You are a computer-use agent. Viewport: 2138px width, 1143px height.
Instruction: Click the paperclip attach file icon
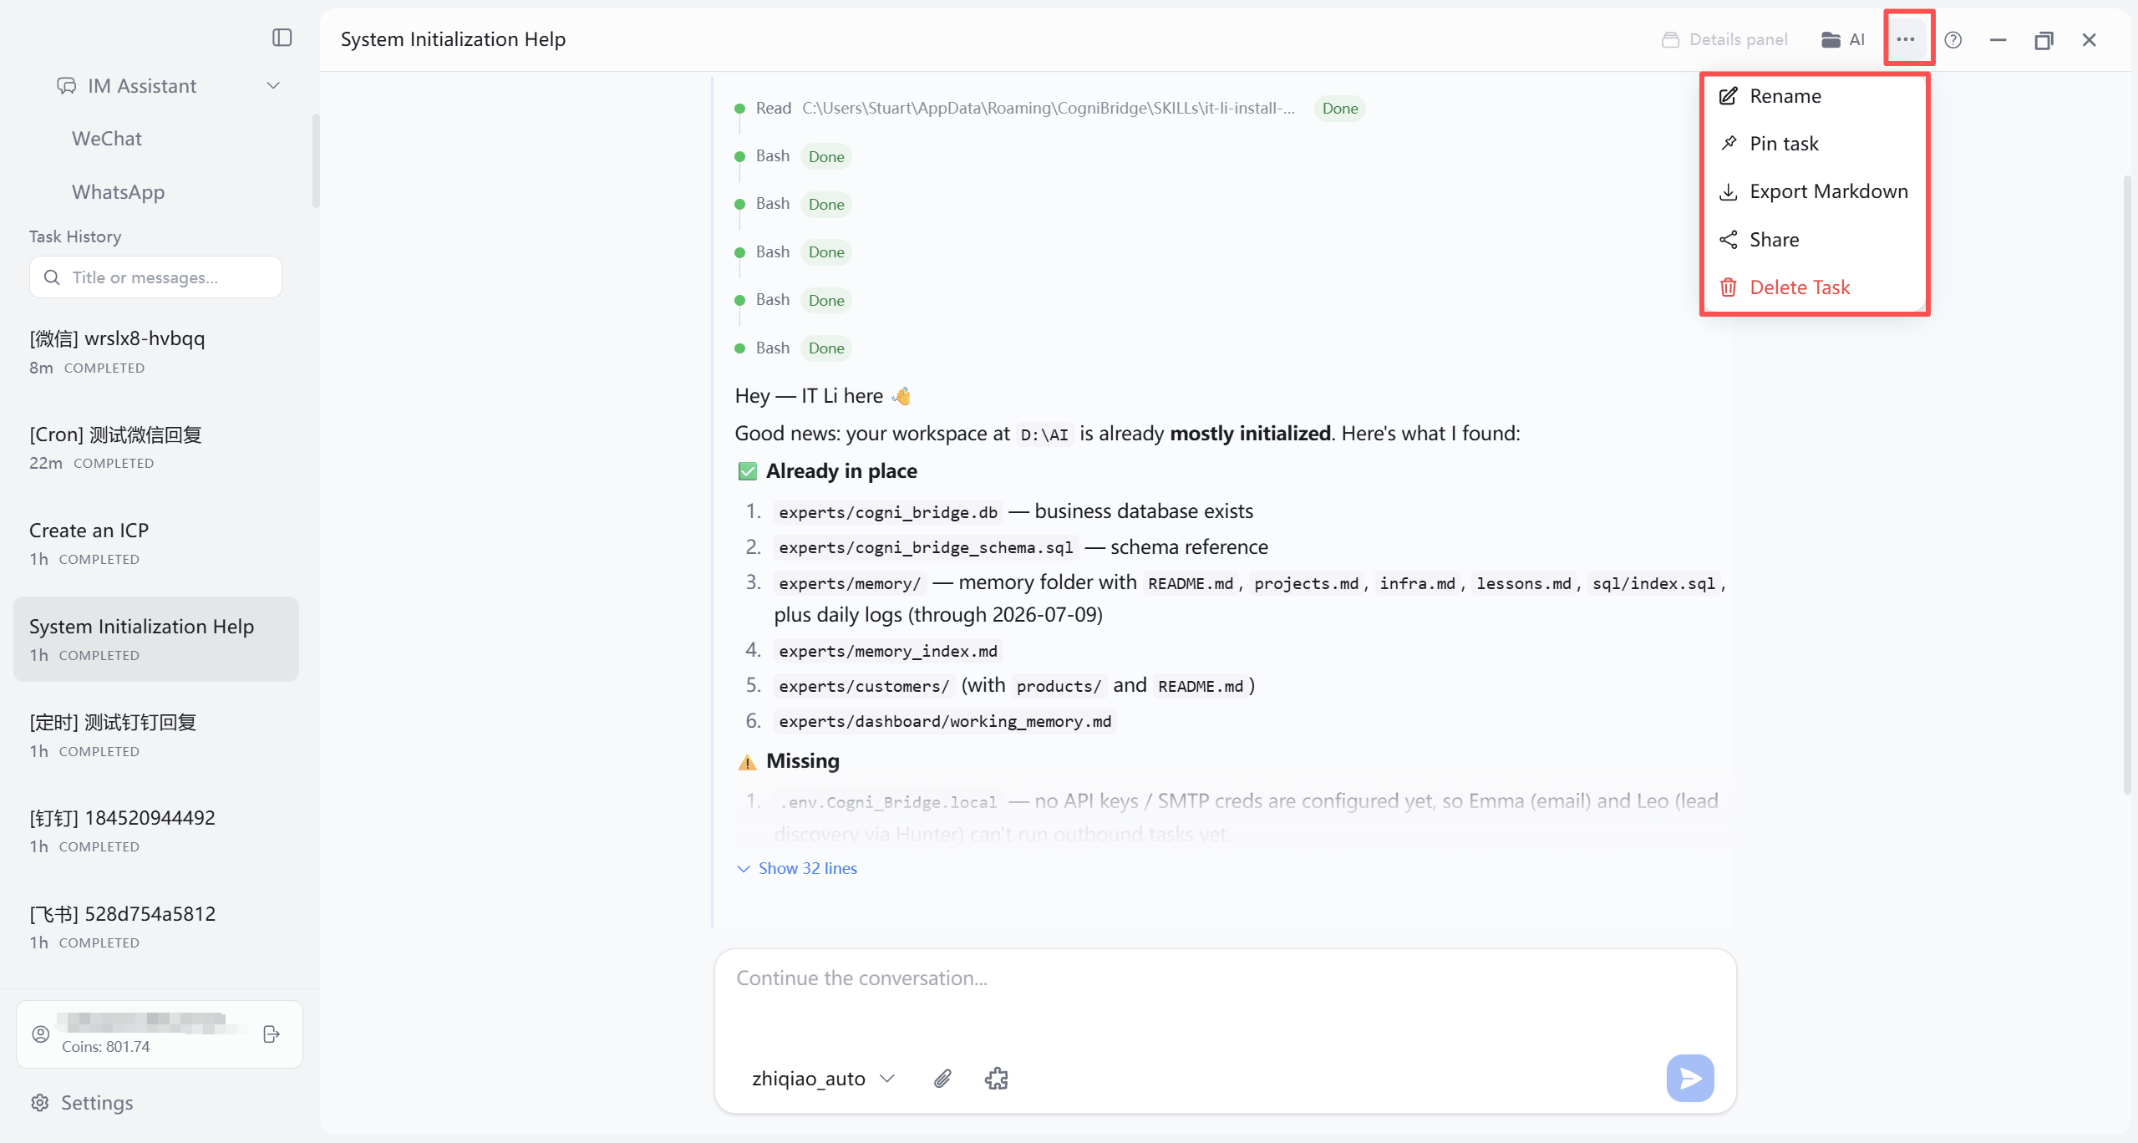tap(942, 1079)
